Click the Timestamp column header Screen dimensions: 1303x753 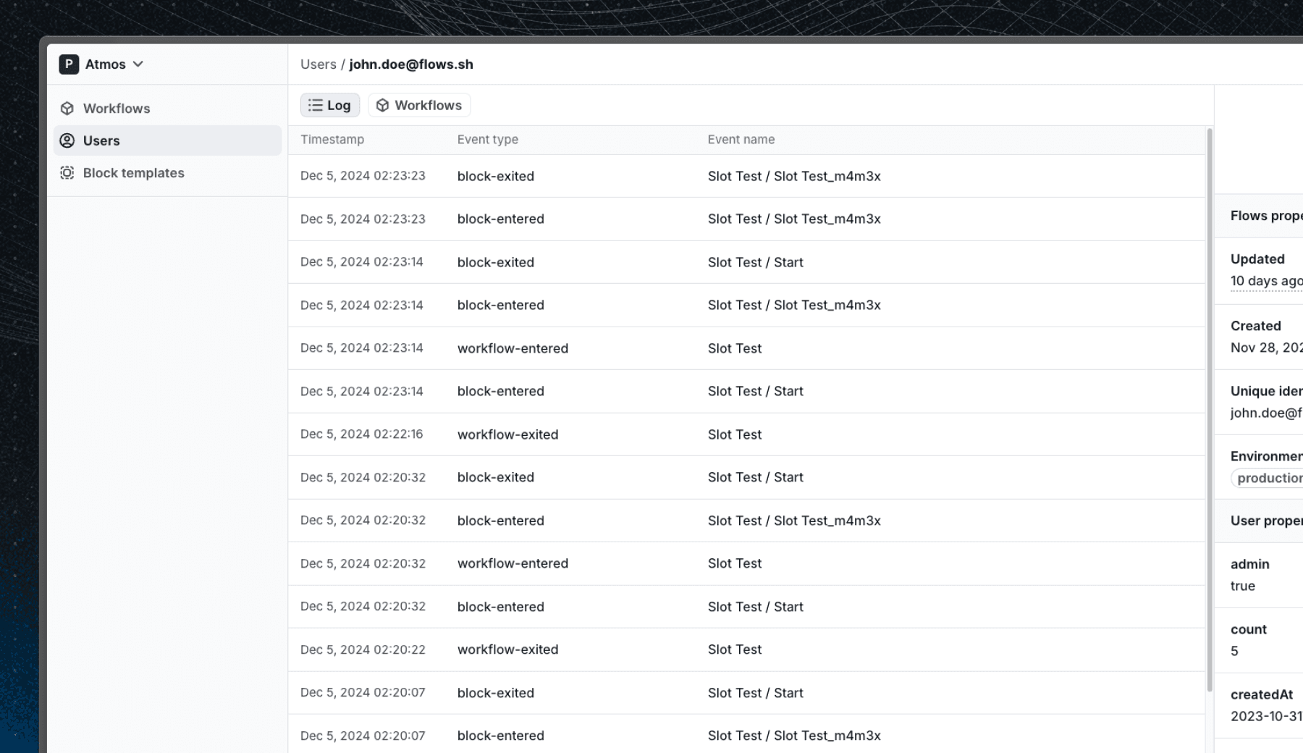pyautogui.click(x=332, y=139)
